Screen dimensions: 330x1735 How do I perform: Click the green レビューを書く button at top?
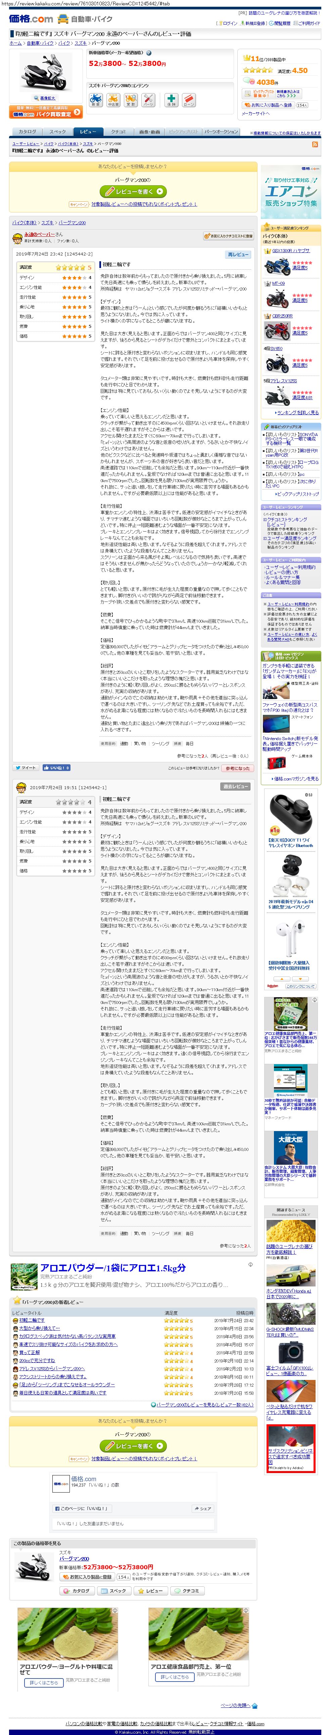pos(132,192)
